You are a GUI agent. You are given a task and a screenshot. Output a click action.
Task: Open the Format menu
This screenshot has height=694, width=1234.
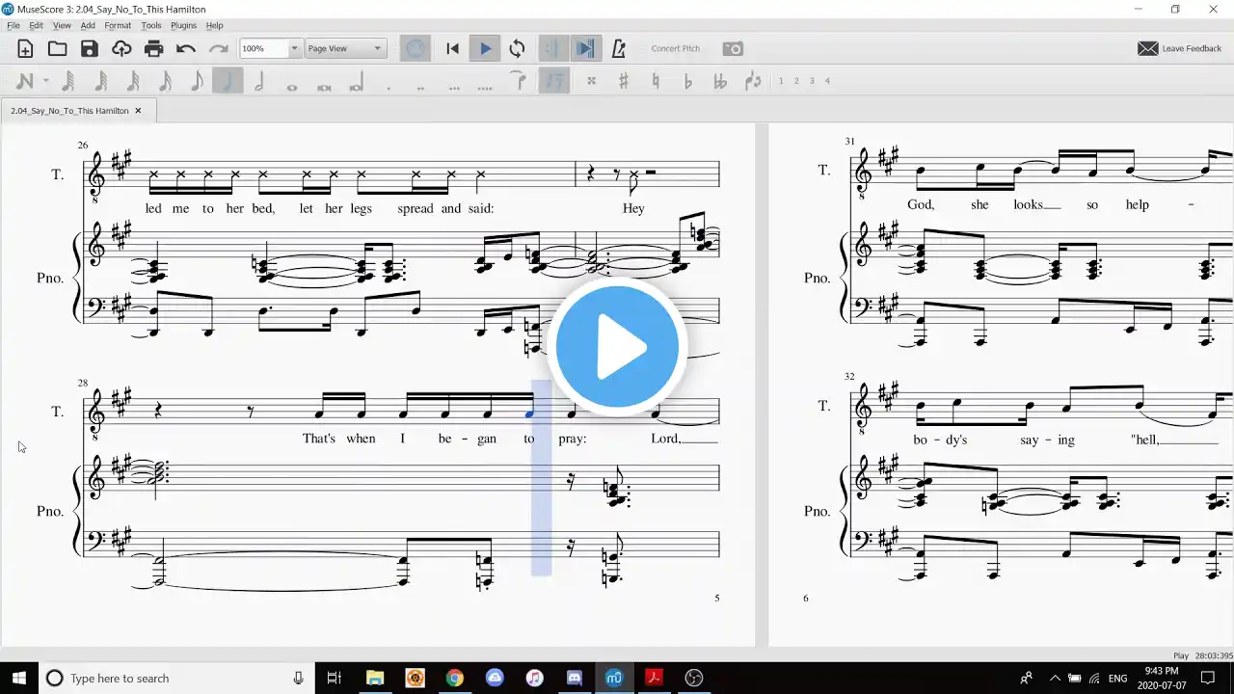pyautogui.click(x=118, y=26)
